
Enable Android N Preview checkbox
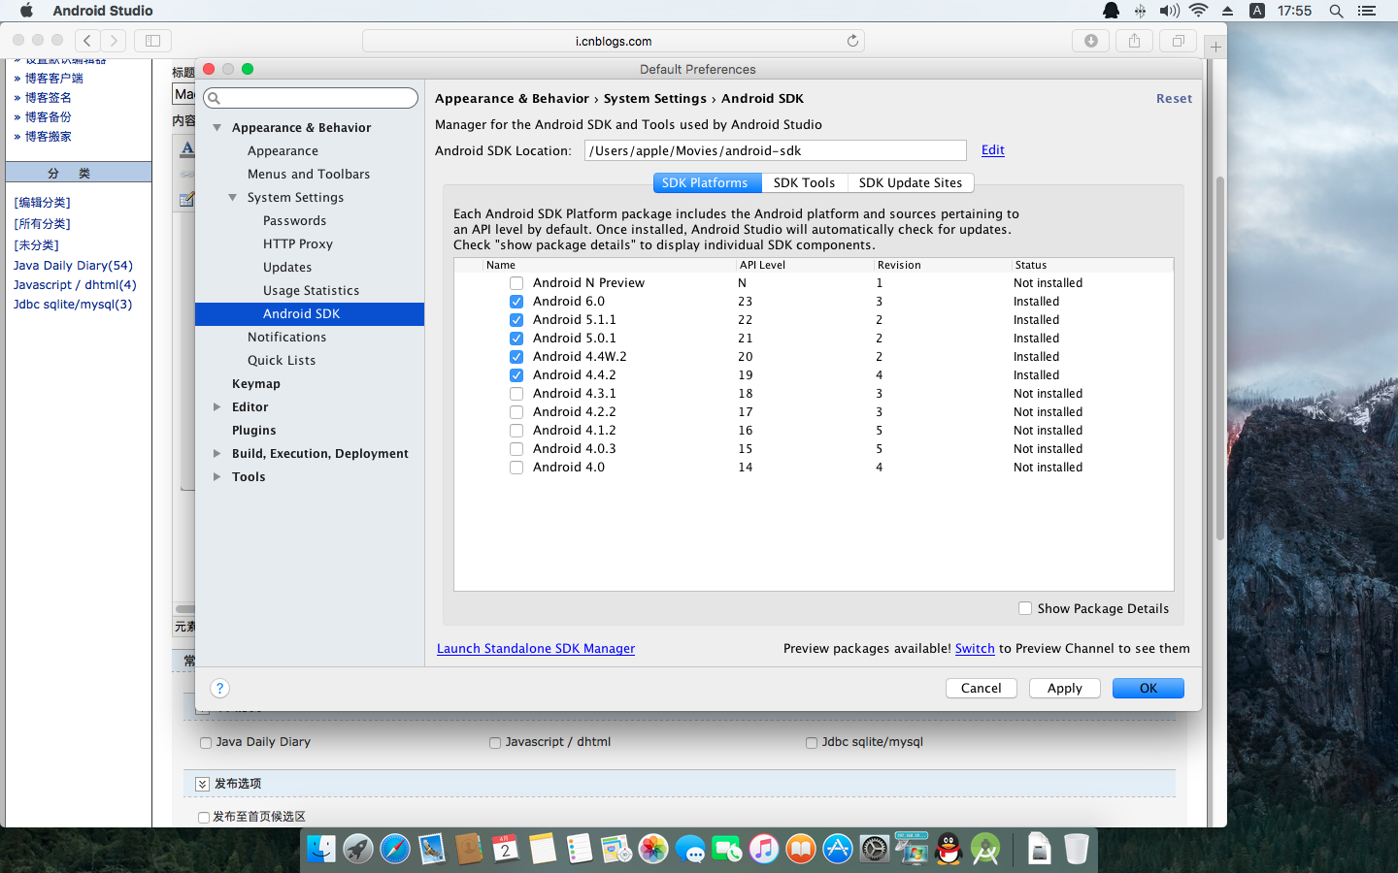[516, 283]
